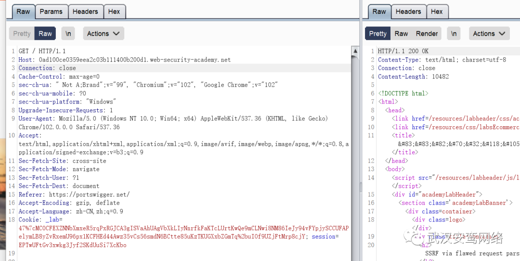
Task: Click the 'Sec-Fetch-User: ?1' line
Action: (x=49, y=177)
